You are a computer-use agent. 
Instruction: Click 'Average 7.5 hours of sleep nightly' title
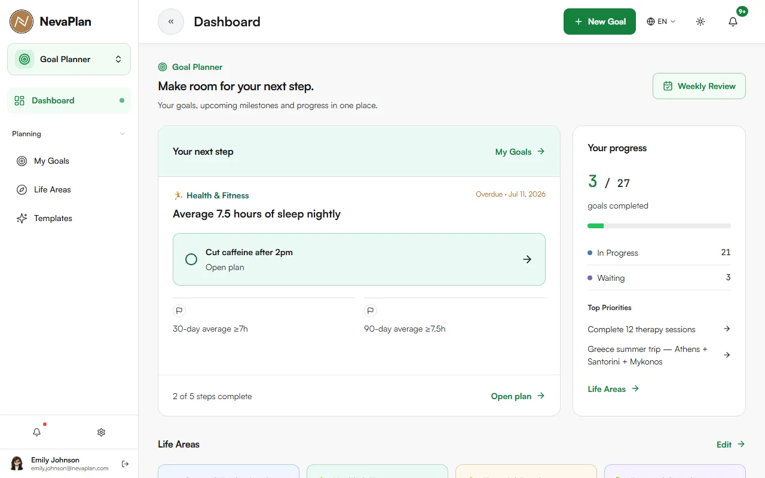pos(256,214)
